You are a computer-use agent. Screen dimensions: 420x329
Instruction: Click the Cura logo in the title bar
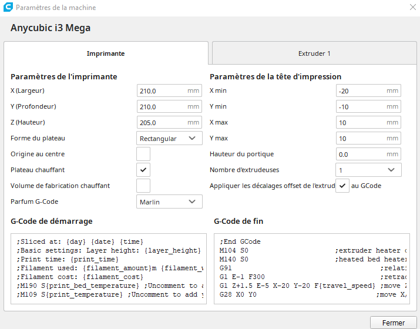(8, 8)
